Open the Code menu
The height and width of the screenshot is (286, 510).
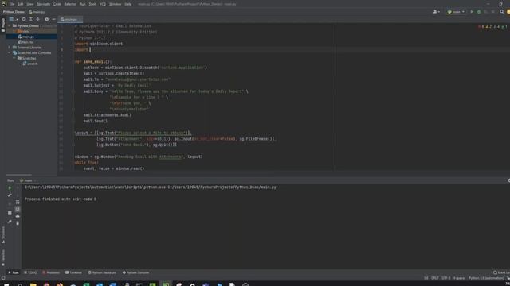point(57,4)
